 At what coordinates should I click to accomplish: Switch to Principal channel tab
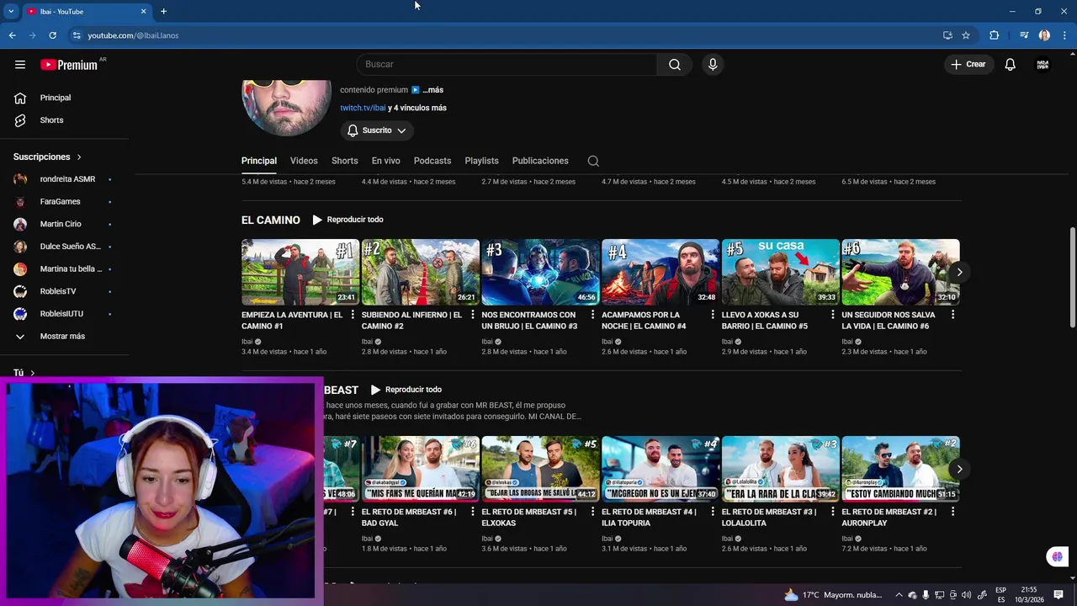tap(259, 161)
